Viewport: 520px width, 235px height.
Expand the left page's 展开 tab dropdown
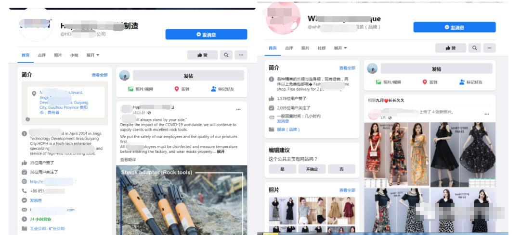pyautogui.click(x=93, y=55)
